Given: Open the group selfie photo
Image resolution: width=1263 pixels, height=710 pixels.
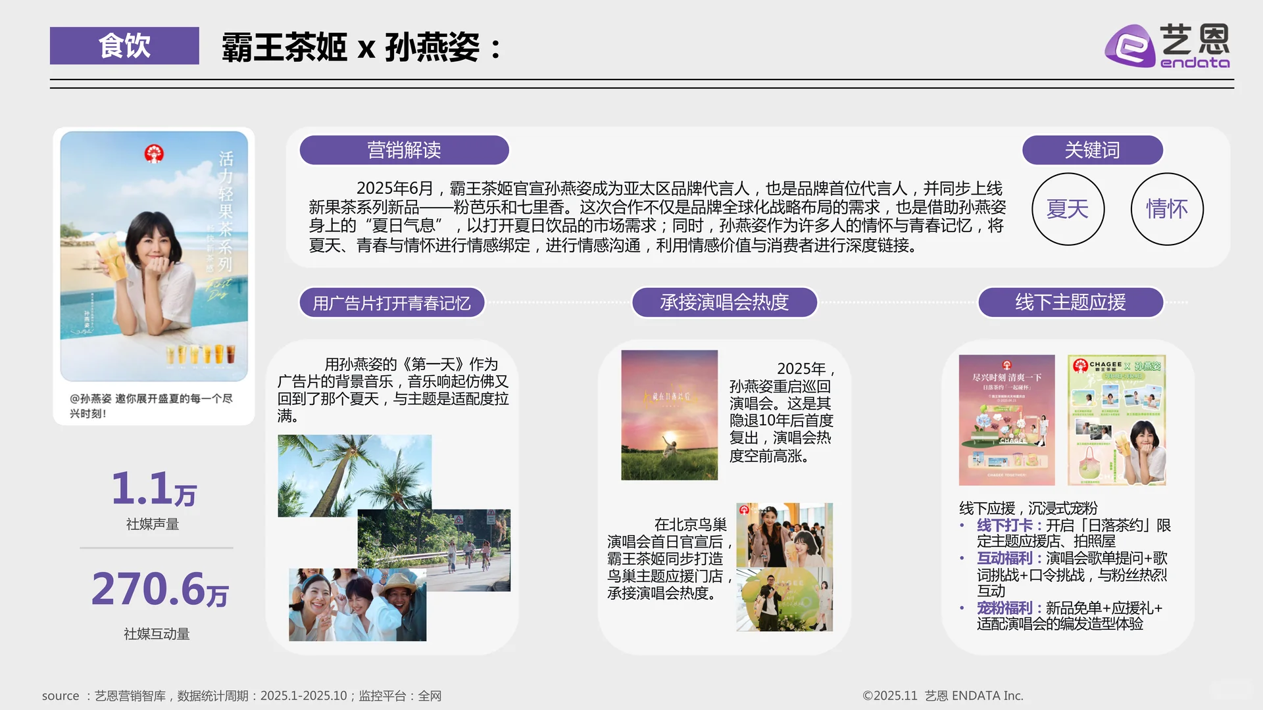Looking at the screenshot, I should click(x=357, y=604).
